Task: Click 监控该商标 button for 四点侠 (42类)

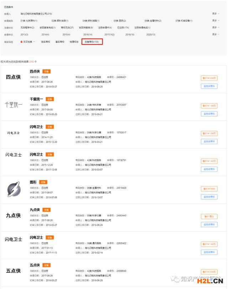Action: pos(209,86)
